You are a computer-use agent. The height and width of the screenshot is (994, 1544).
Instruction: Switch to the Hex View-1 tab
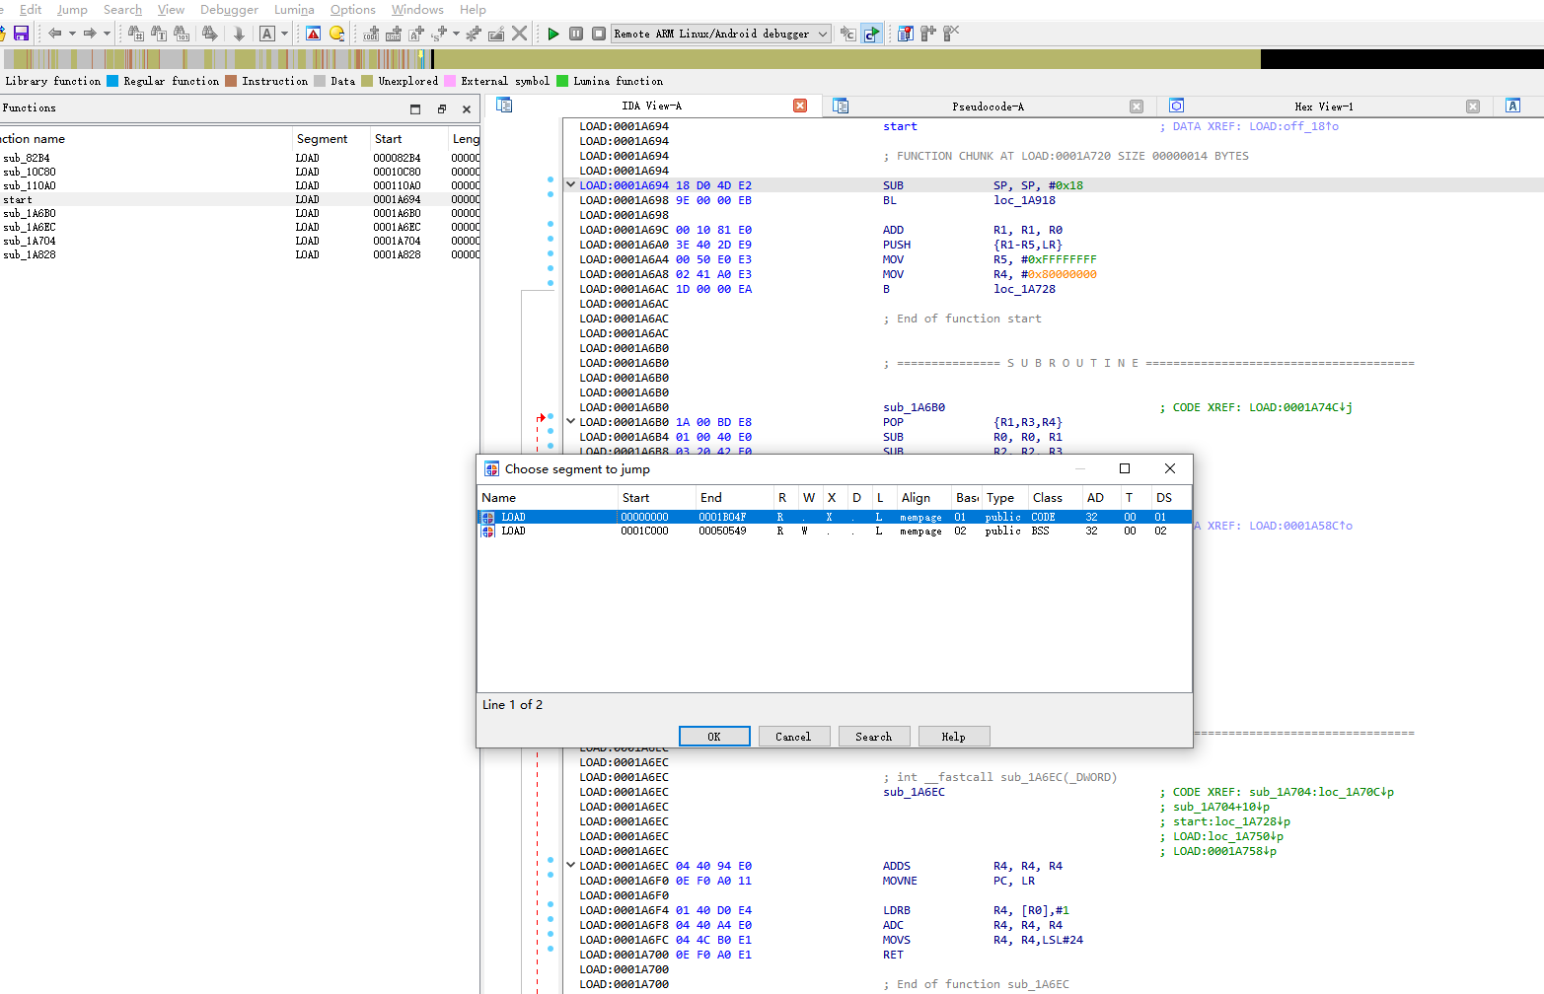click(1323, 106)
